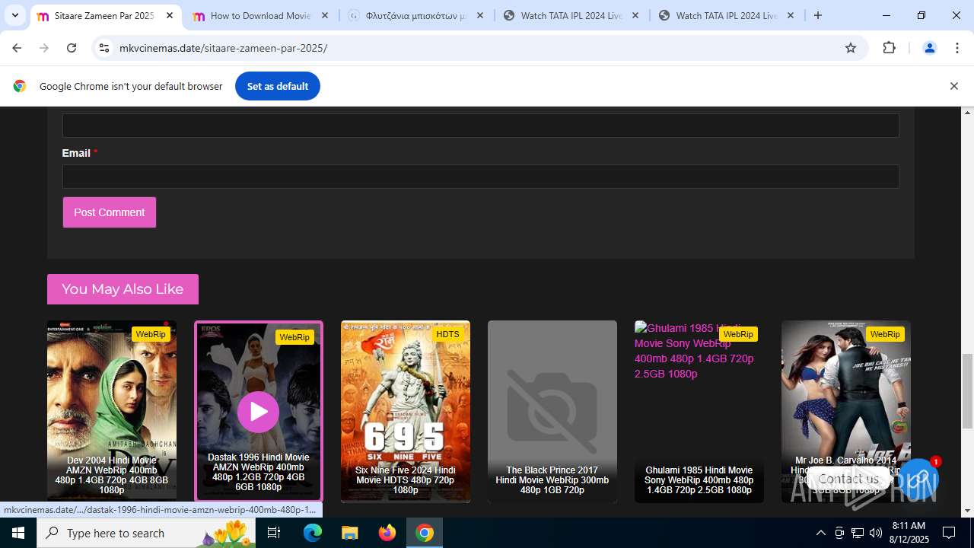This screenshot has width=974, height=548.
Task: Click the page vertical scrollbar thumb
Action: click(x=967, y=390)
